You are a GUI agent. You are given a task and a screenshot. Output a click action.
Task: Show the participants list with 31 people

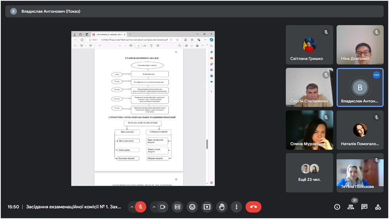coord(350,207)
